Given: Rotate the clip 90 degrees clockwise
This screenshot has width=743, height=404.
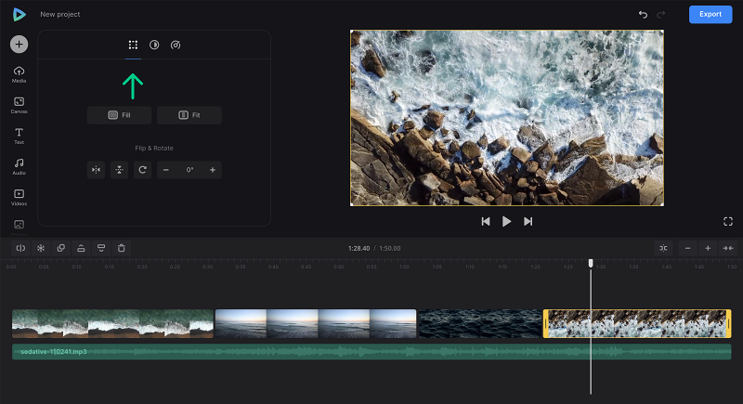Looking at the screenshot, I should 143,170.
